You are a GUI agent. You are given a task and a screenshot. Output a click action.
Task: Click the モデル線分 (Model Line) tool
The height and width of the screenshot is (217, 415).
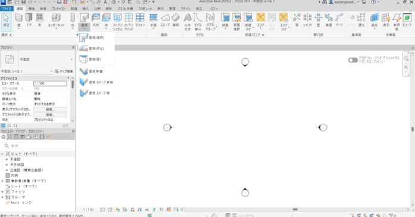click(x=198, y=22)
